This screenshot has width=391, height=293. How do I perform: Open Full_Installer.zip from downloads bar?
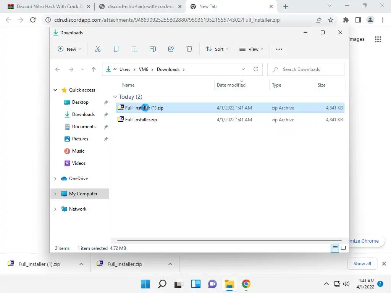coord(125,264)
